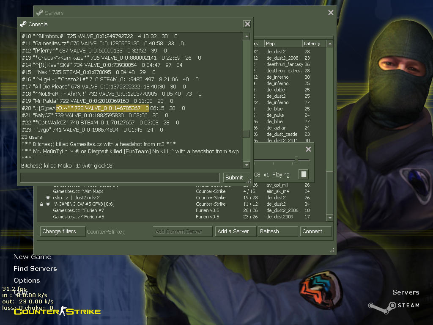Click the console scrollbar thumb
Viewport: 433px width, 325px height.
pyautogui.click(x=247, y=134)
